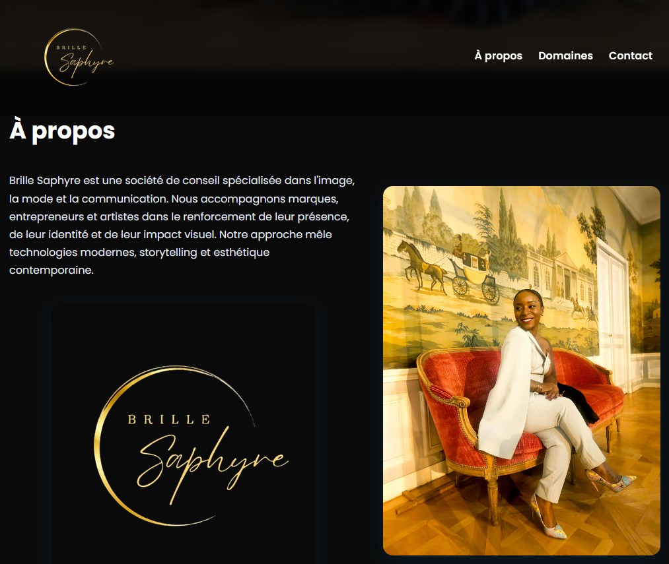Open the photo of the woman on the sofa
Viewport: 669px width, 564px height.
pos(521,371)
